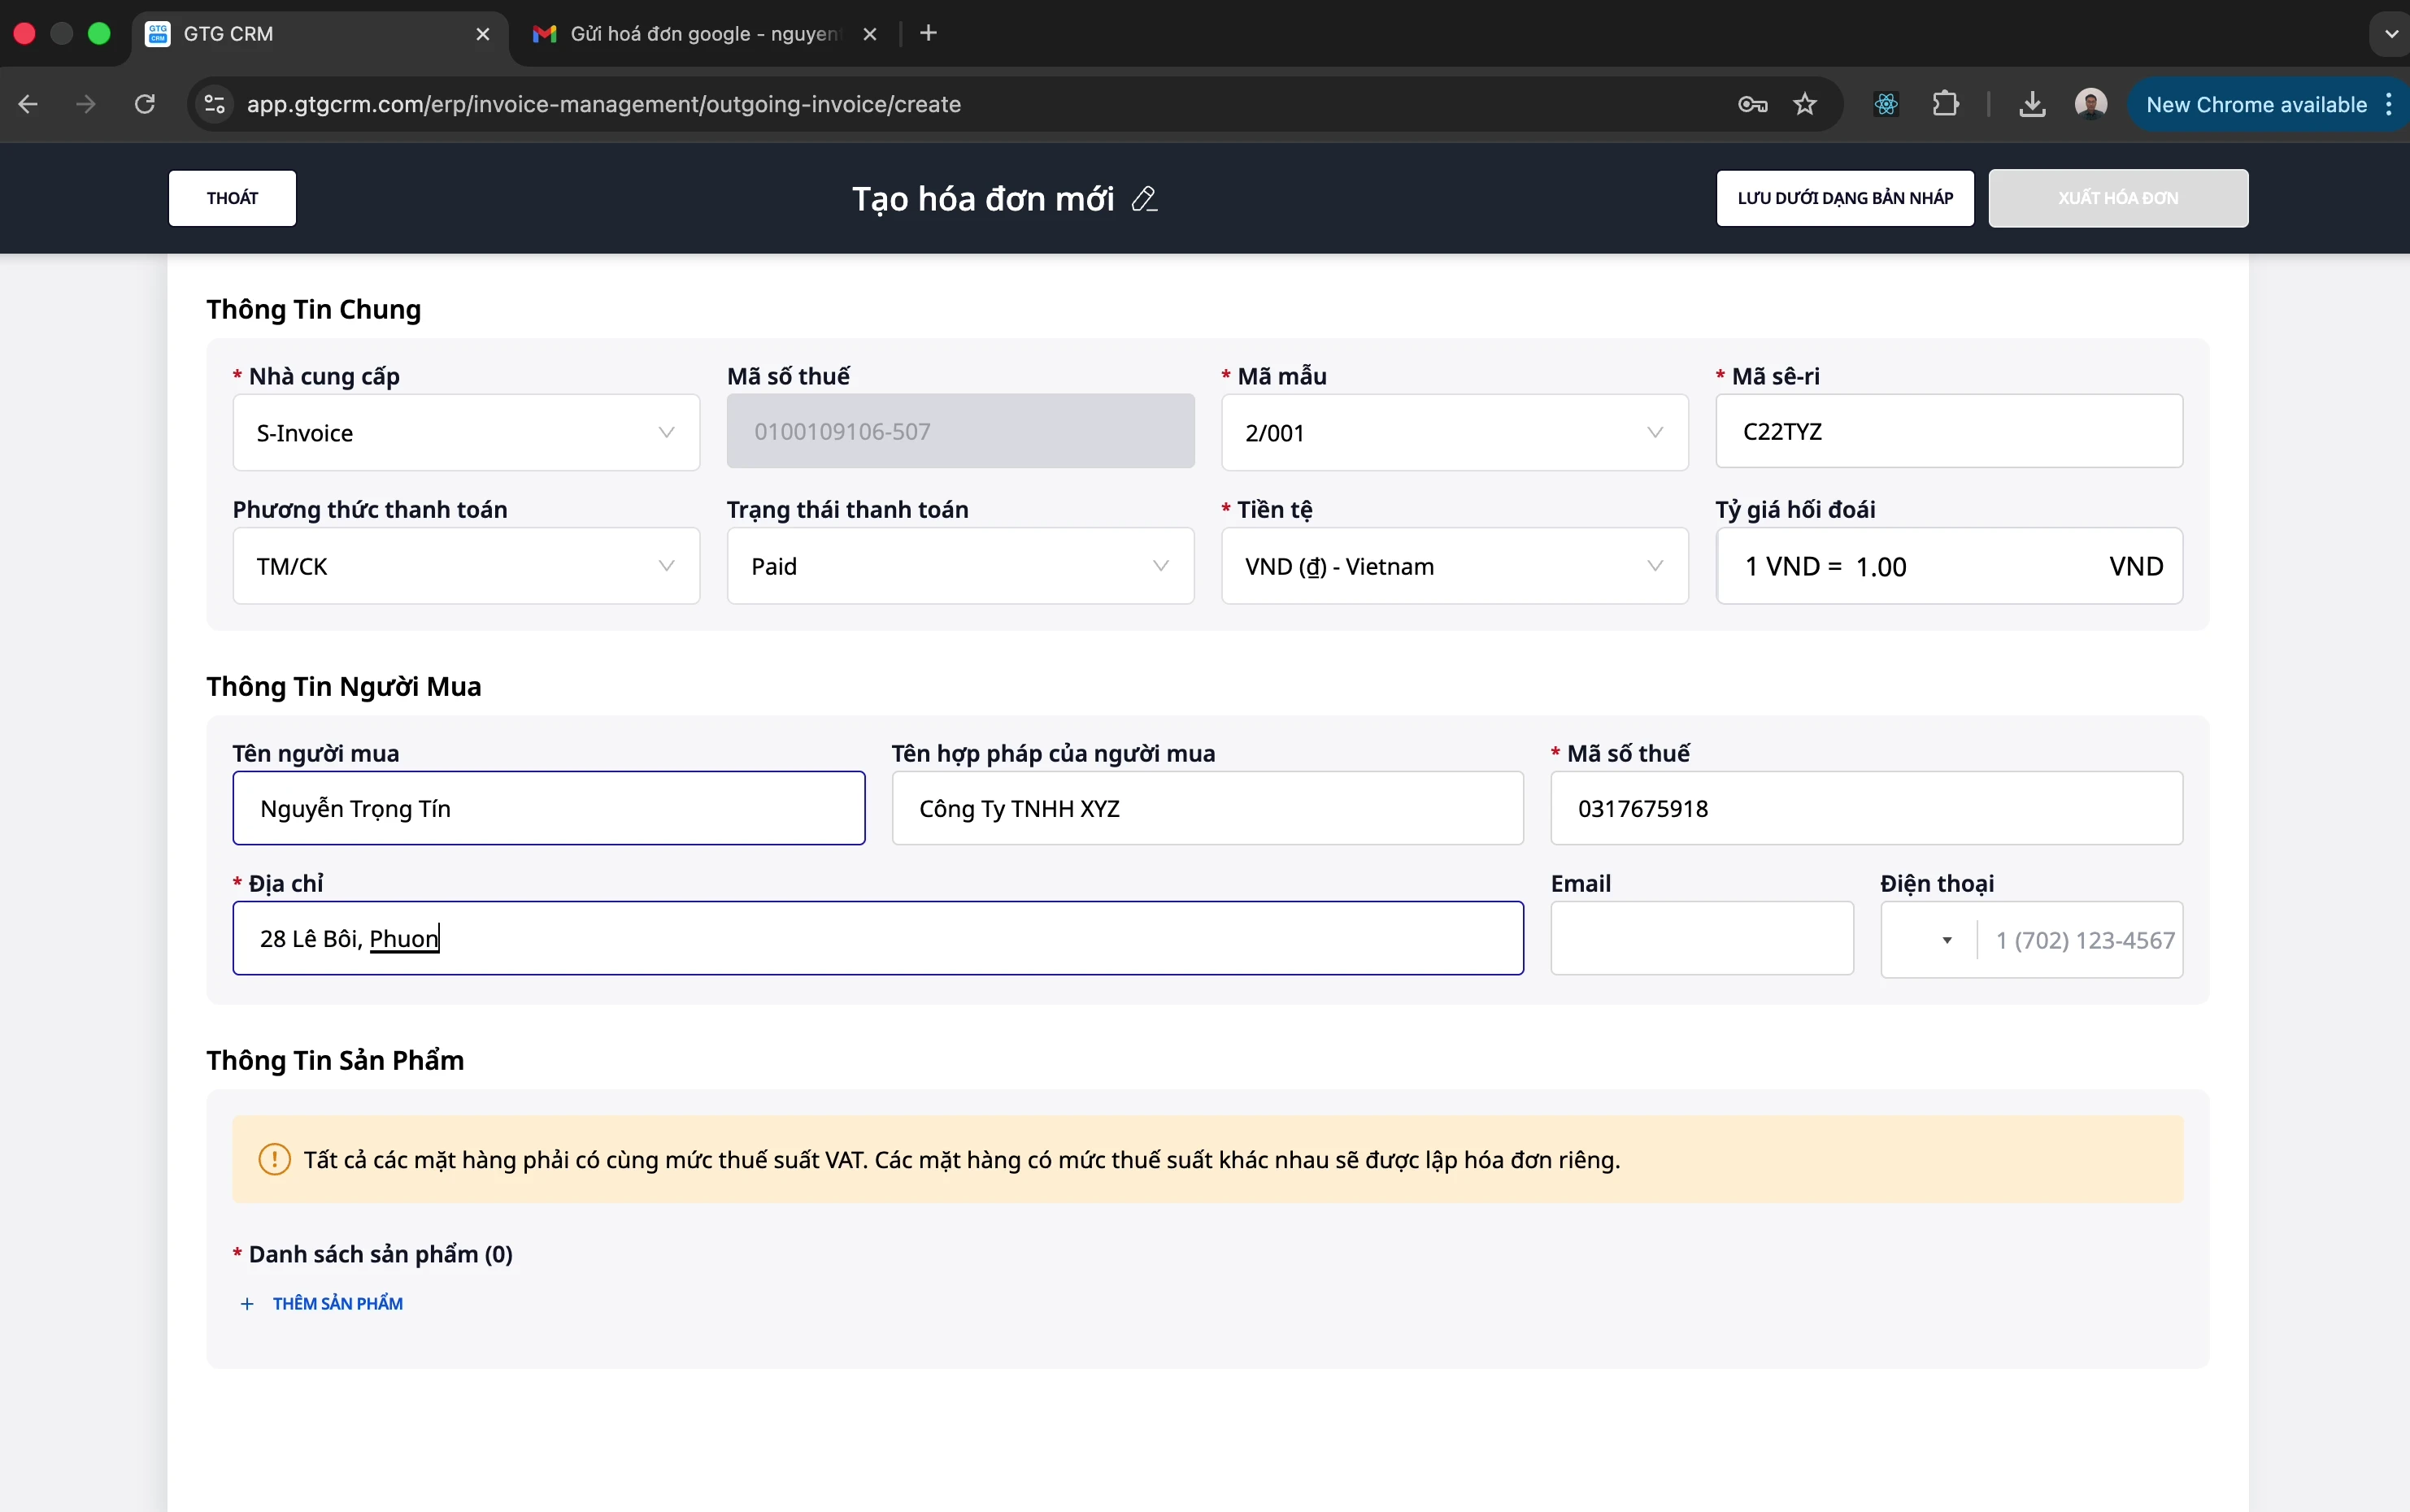The height and width of the screenshot is (1512, 2410).
Task: Click the pencil edit icon beside the title
Action: click(x=1144, y=199)
